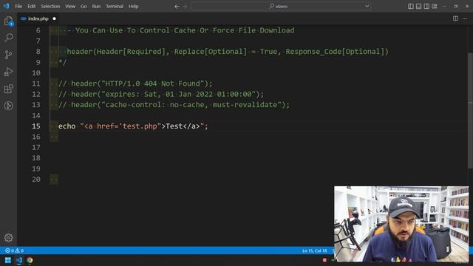Click the command center search box

point(281,7)
